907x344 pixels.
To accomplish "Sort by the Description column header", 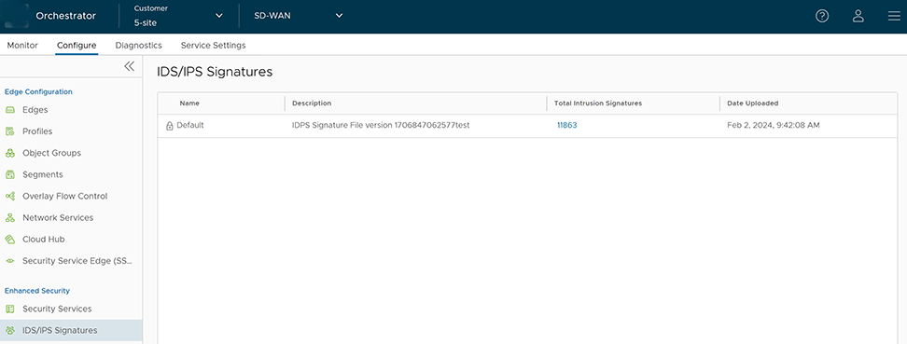I will pyautogui.click(x=312, y=103).
